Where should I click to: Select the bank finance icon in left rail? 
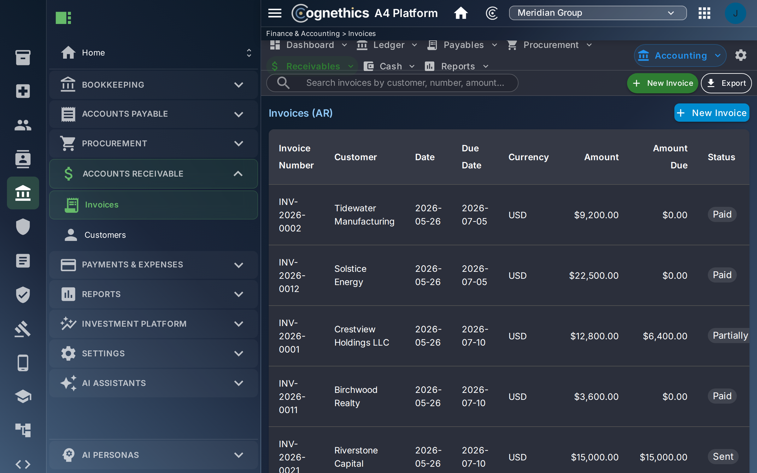[x=23, y=193]
